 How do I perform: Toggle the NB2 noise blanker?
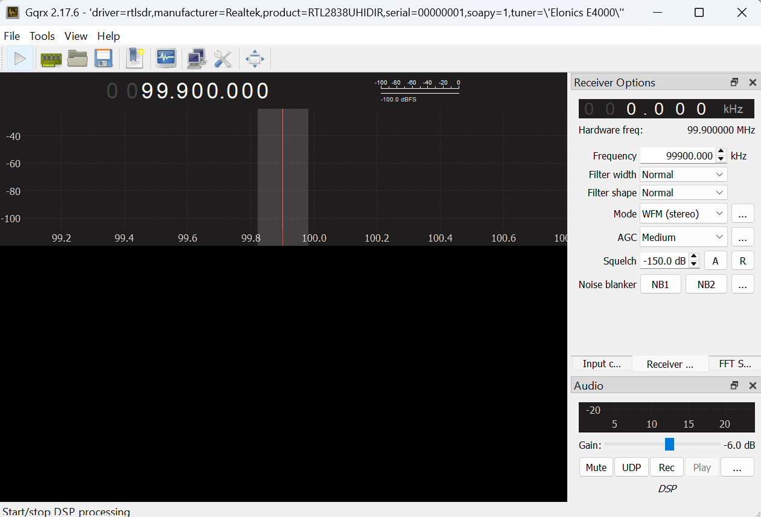pyautogui.click(x=706, y=284)
